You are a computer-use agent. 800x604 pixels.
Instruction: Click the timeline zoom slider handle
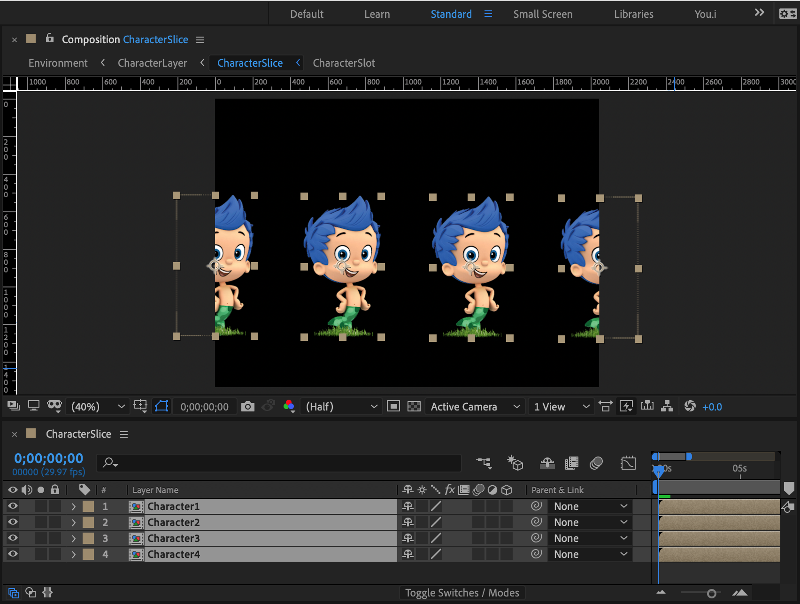pos(711,594)
